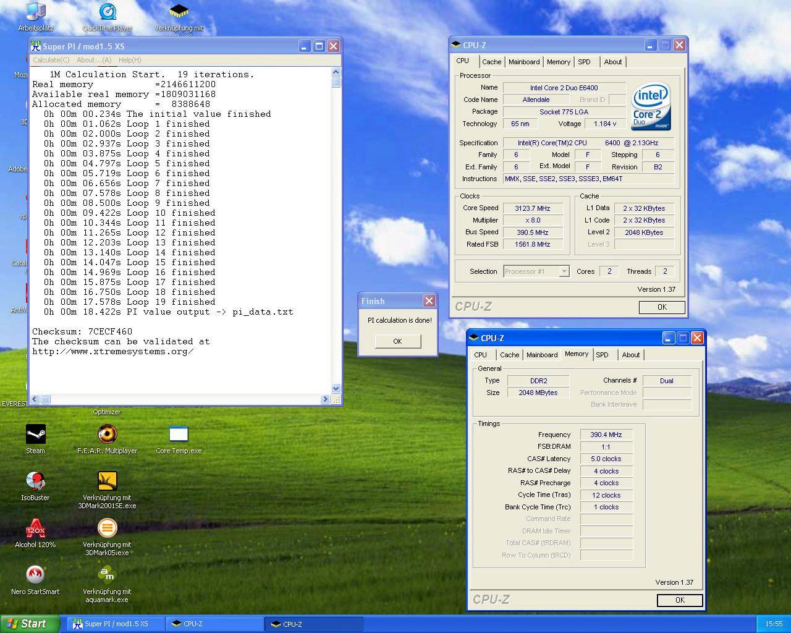This screenshot has height=633, width=791.
Task: Open the Help(H) menu in Super PI
Action: tap(130, 60)
